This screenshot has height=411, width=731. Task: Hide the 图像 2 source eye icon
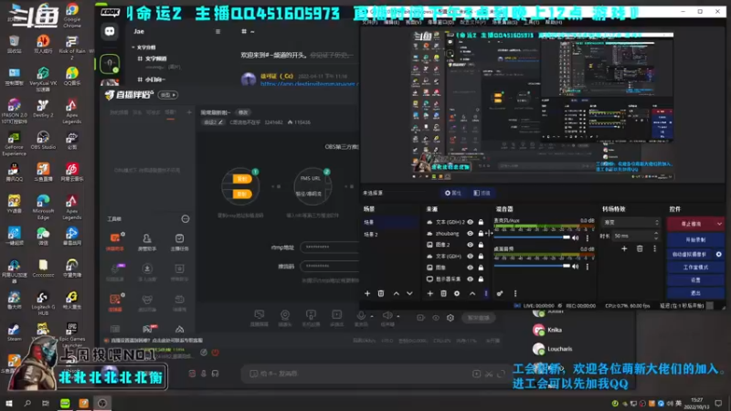coord(470,245)
